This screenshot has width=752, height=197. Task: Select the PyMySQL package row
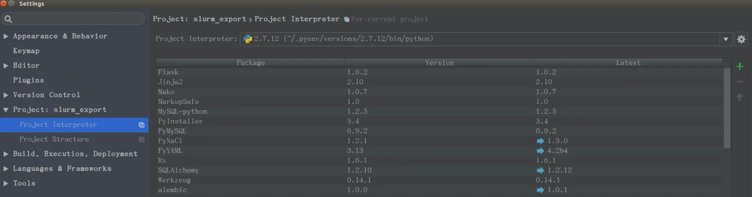[x=440, y=131]
